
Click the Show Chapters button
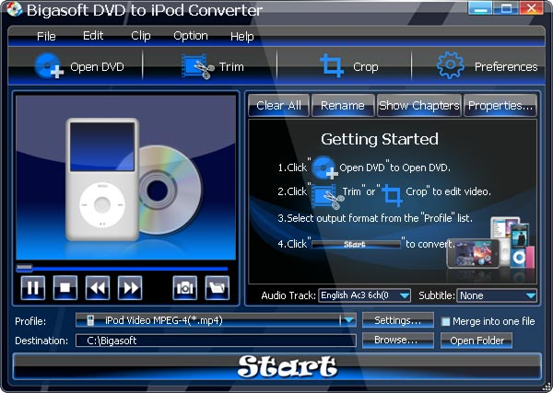tap(419, 105)
